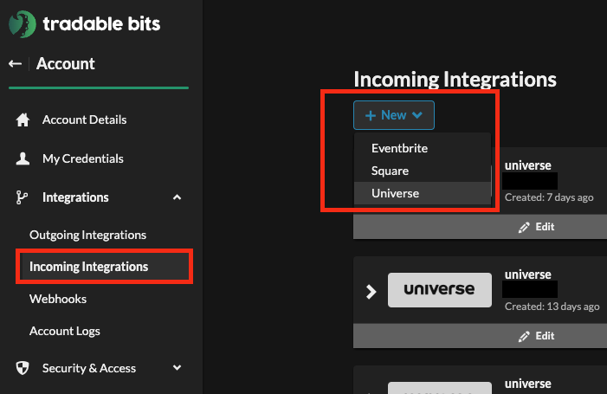607x394 pixels.
Task: Click the tradable bits brand name text
Action: pos(101,24)
